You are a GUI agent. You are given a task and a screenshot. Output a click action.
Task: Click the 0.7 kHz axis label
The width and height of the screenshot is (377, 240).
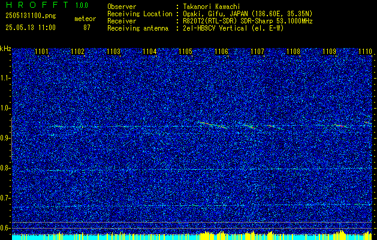[5, 198]
